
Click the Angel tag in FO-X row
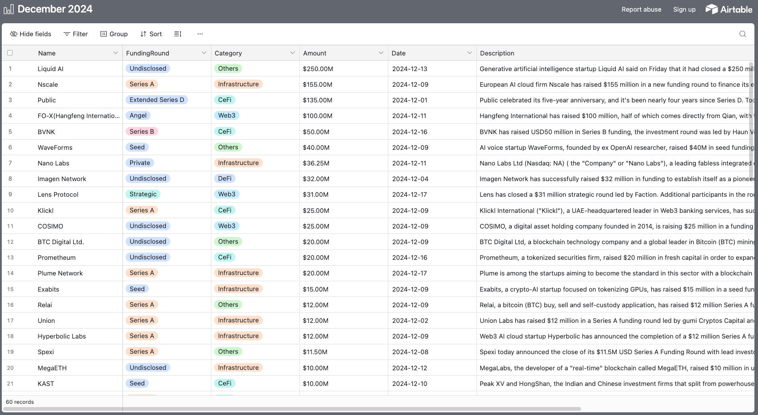pyautogui.click(x=138, y=115)
